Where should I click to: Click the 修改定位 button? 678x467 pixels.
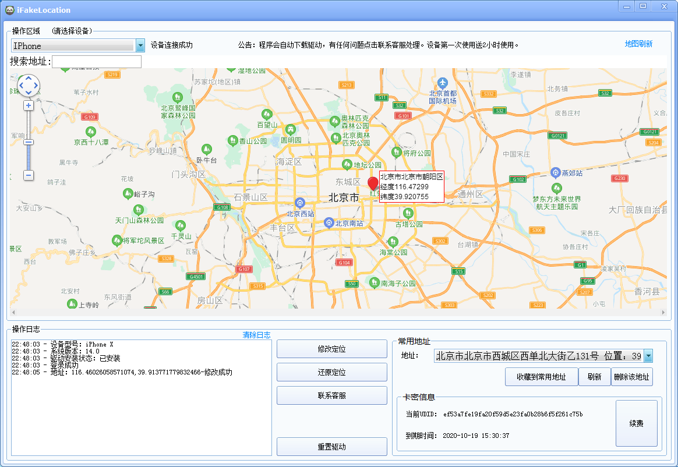click(x=331, y=349)
